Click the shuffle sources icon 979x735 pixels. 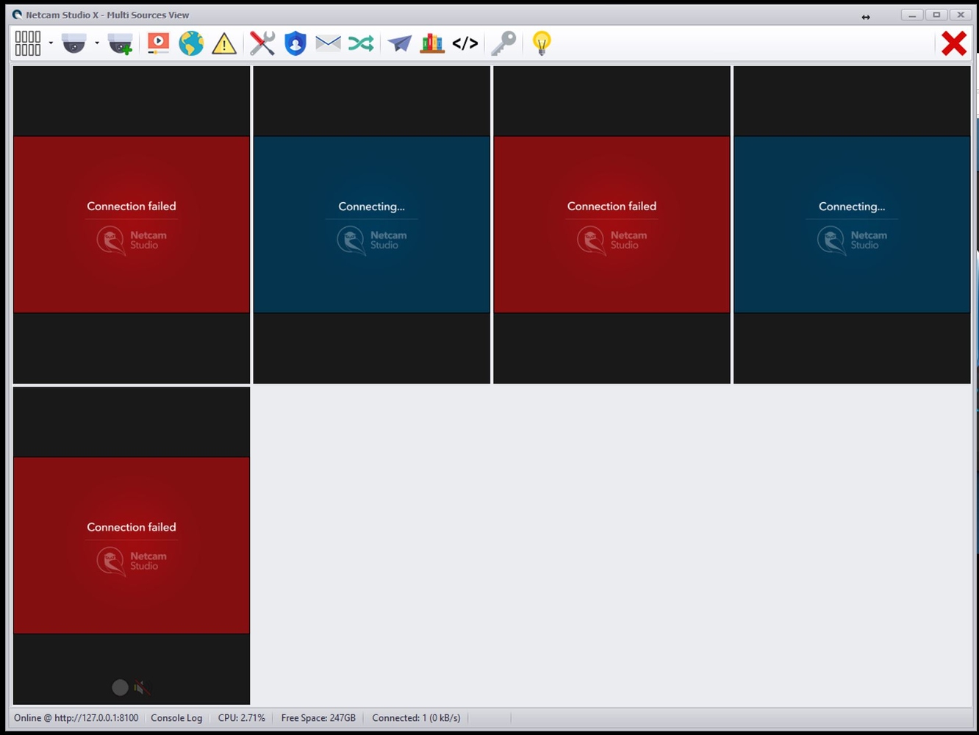(x=360, y=43)
